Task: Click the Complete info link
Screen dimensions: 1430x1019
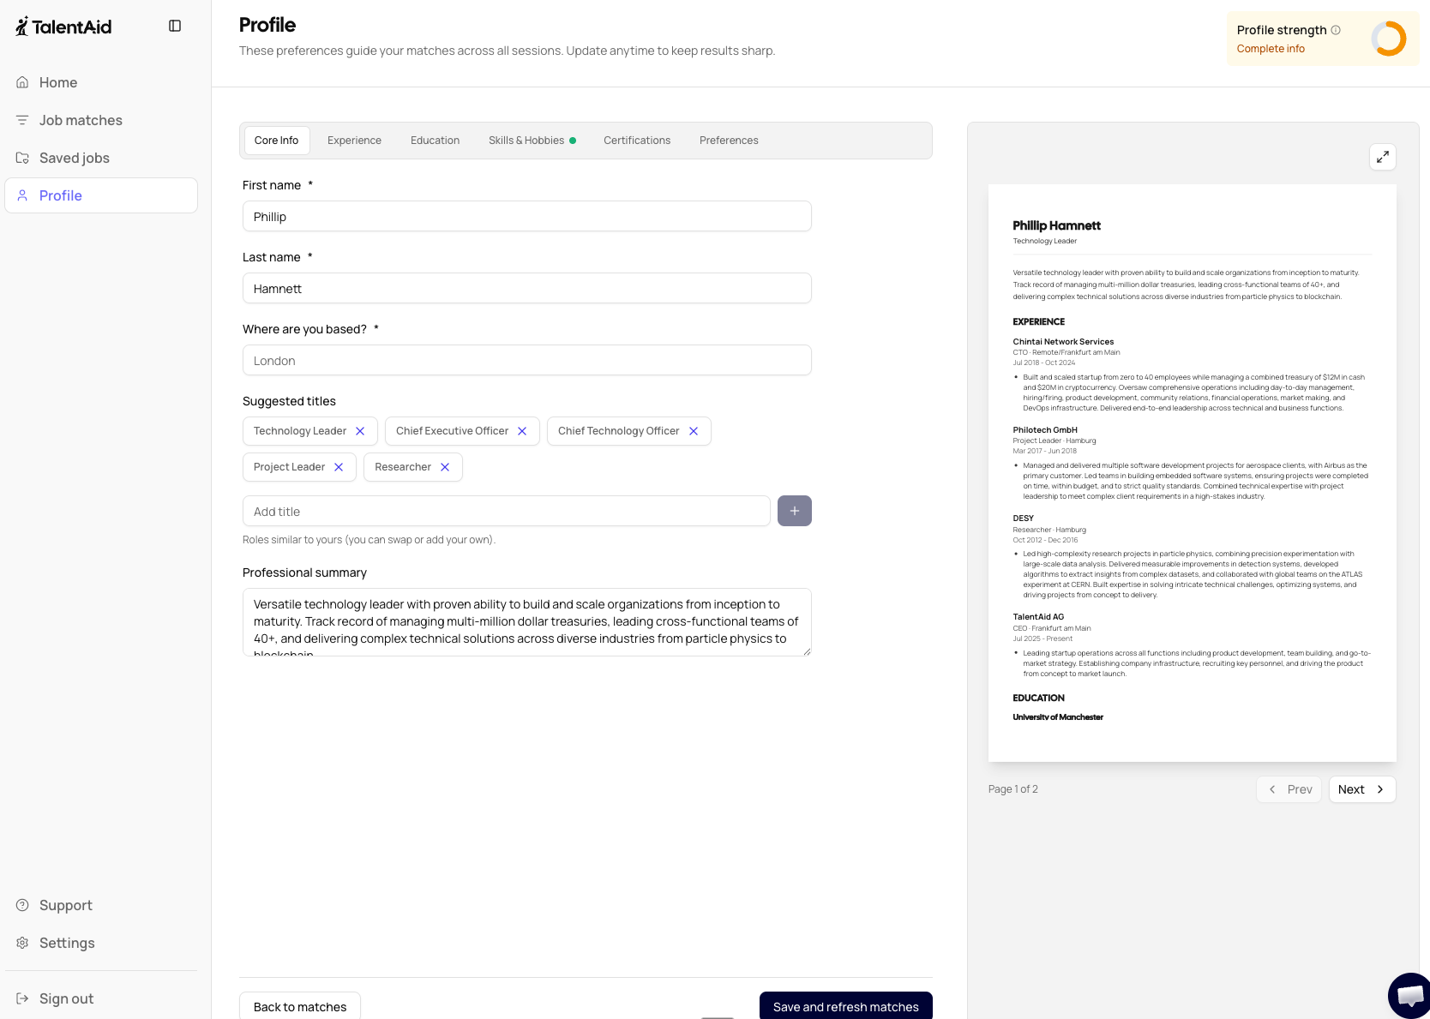Action: tap(1271, 49)
